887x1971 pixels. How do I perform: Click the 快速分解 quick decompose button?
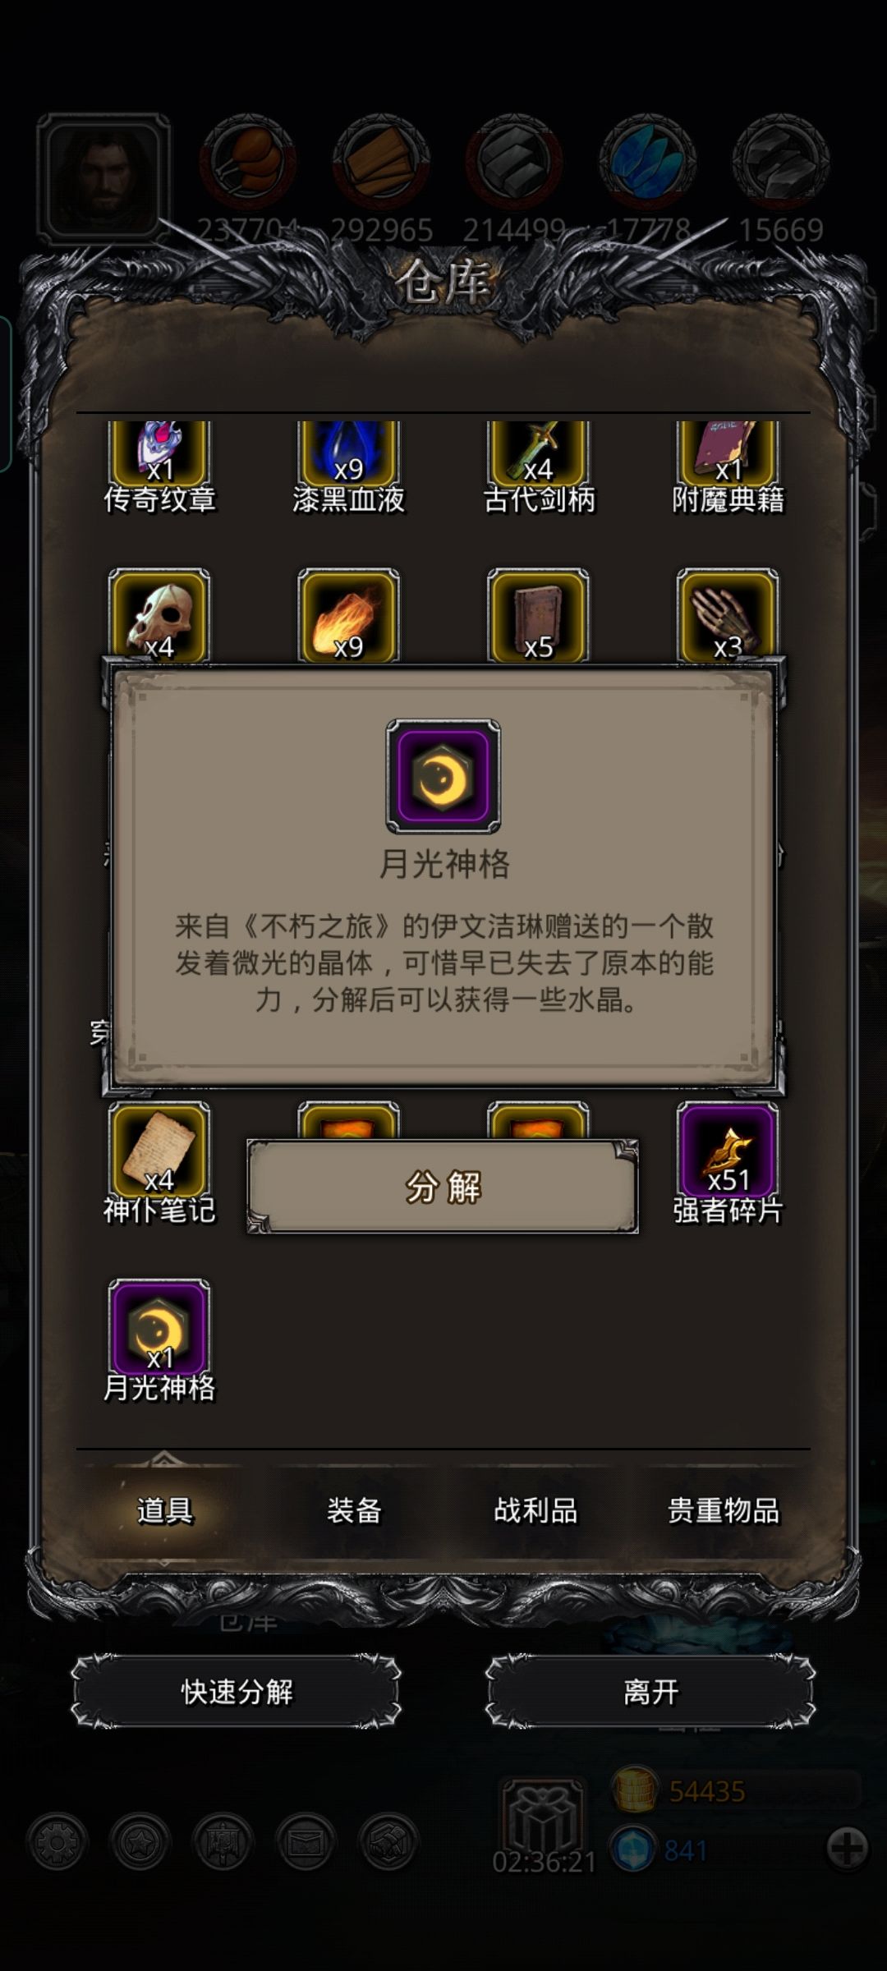pyautogui.click(x=237, y=1692)
